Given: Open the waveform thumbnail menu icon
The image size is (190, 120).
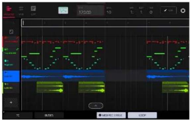Looking at the screenshot, I should click(63, 10).
